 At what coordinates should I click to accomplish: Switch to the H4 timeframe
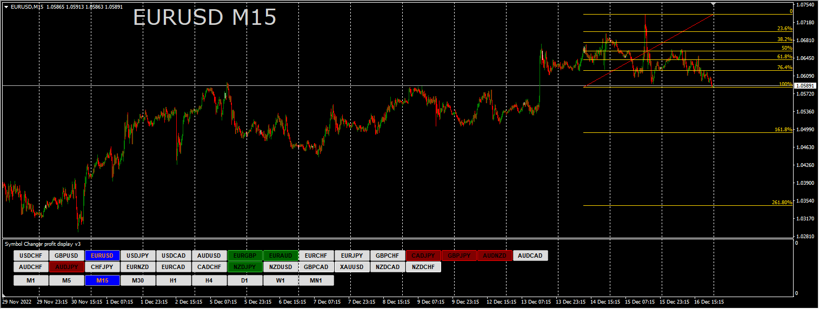click(209, 280)
